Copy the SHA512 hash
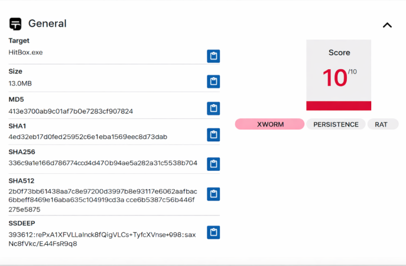Viewport: 406px width, 266px height. pos(213,194)
